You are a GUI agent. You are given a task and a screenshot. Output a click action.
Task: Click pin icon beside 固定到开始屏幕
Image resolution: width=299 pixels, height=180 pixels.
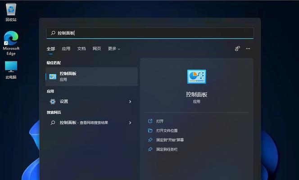coord(150,140)
